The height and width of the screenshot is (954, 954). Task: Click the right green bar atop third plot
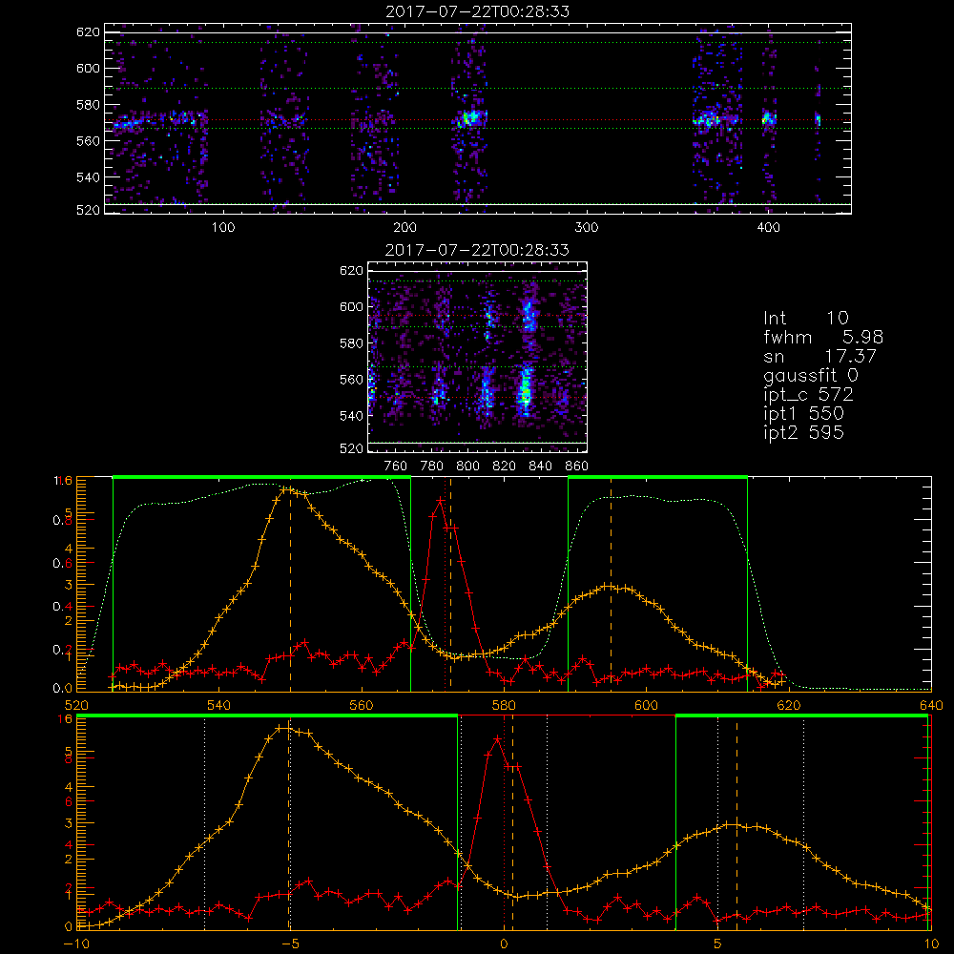(x=657, y=477)
